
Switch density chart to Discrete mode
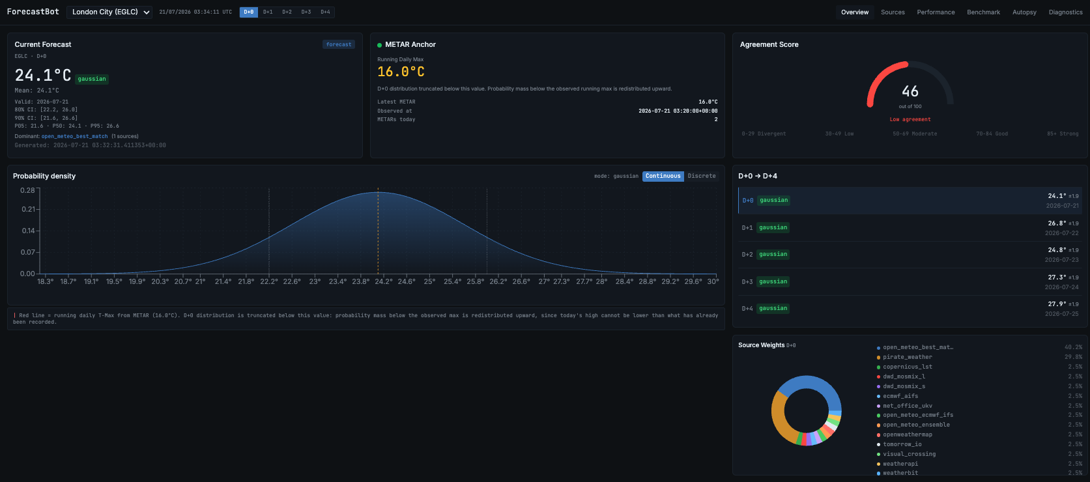coord(702,176)
